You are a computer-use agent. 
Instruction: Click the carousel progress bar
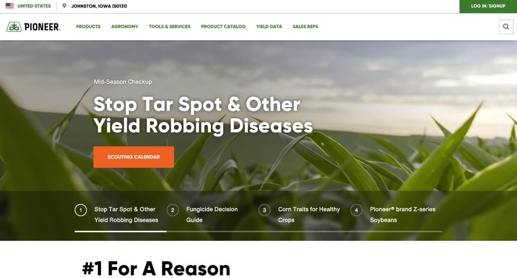click(258, 231)
